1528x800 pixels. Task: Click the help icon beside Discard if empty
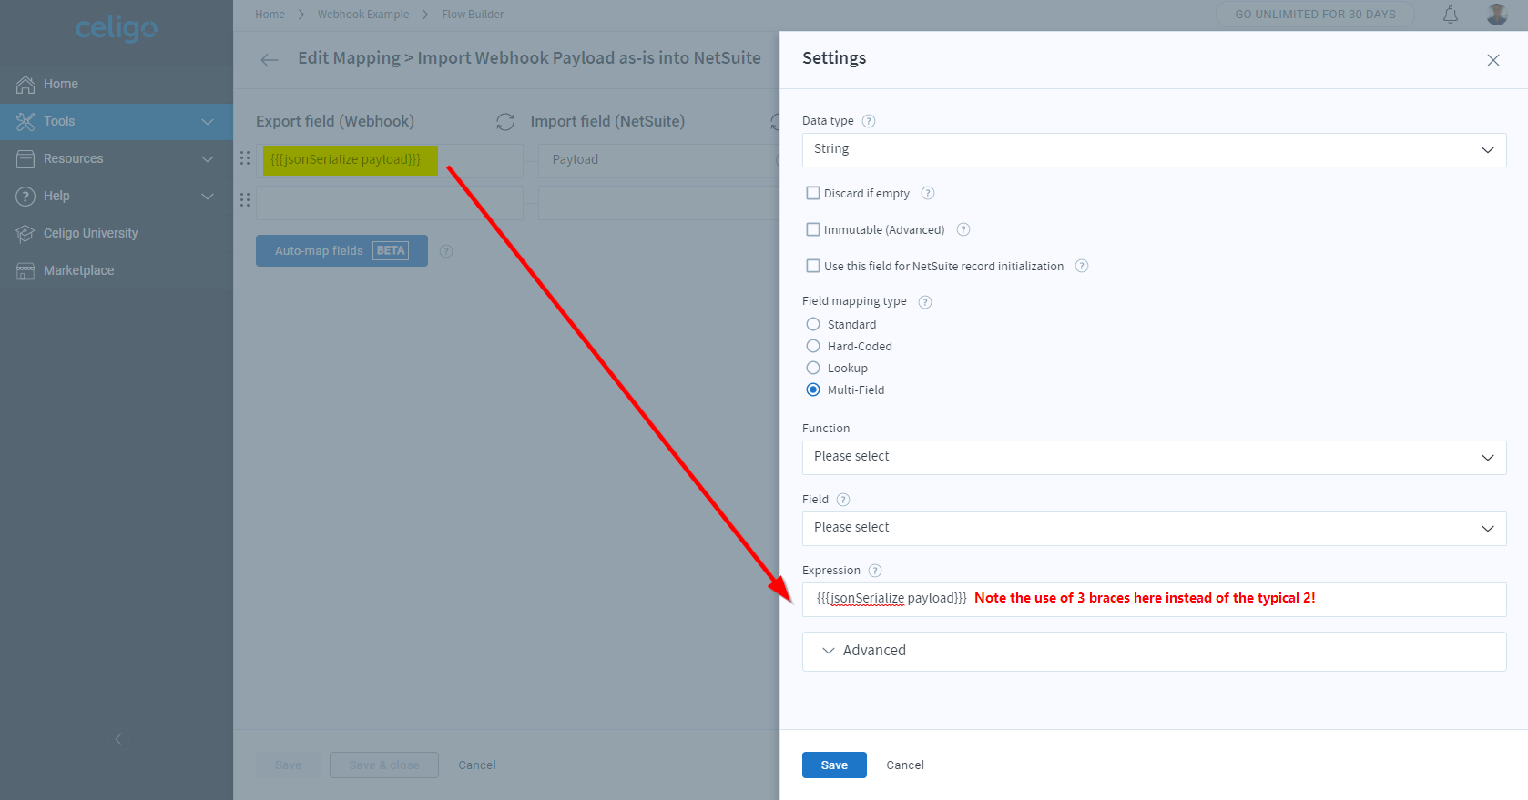pos(928,193)
